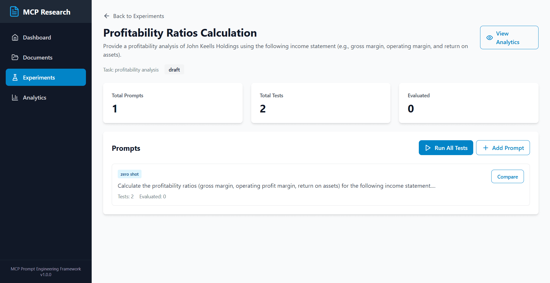Click the back arrow icon
Screen dimensions: 550x283
107,16
